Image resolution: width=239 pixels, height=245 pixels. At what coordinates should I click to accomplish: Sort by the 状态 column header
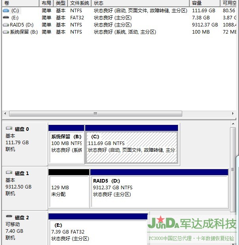point(140,3)
